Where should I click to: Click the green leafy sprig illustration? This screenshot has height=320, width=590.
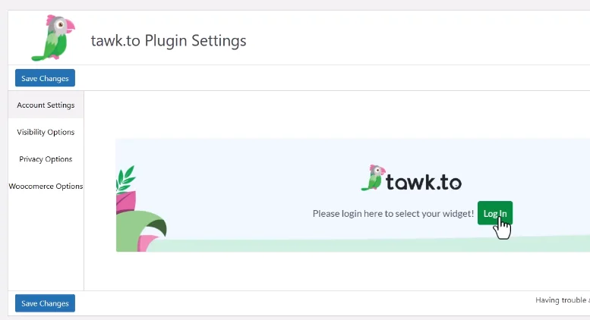pos(126,178)
